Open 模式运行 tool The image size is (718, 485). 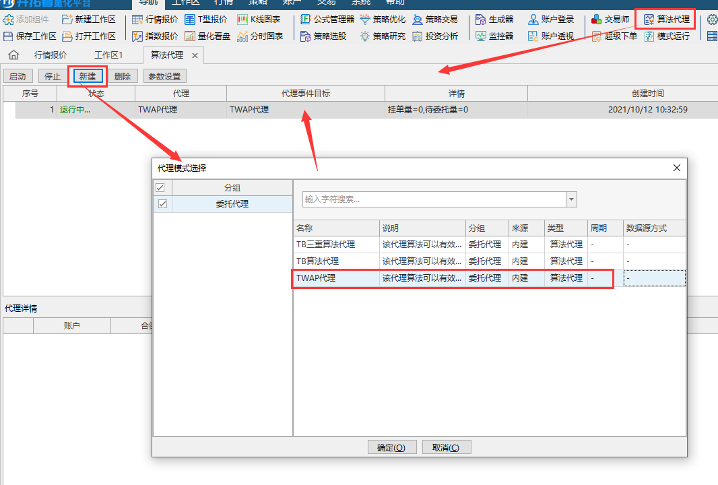(666, 36)
